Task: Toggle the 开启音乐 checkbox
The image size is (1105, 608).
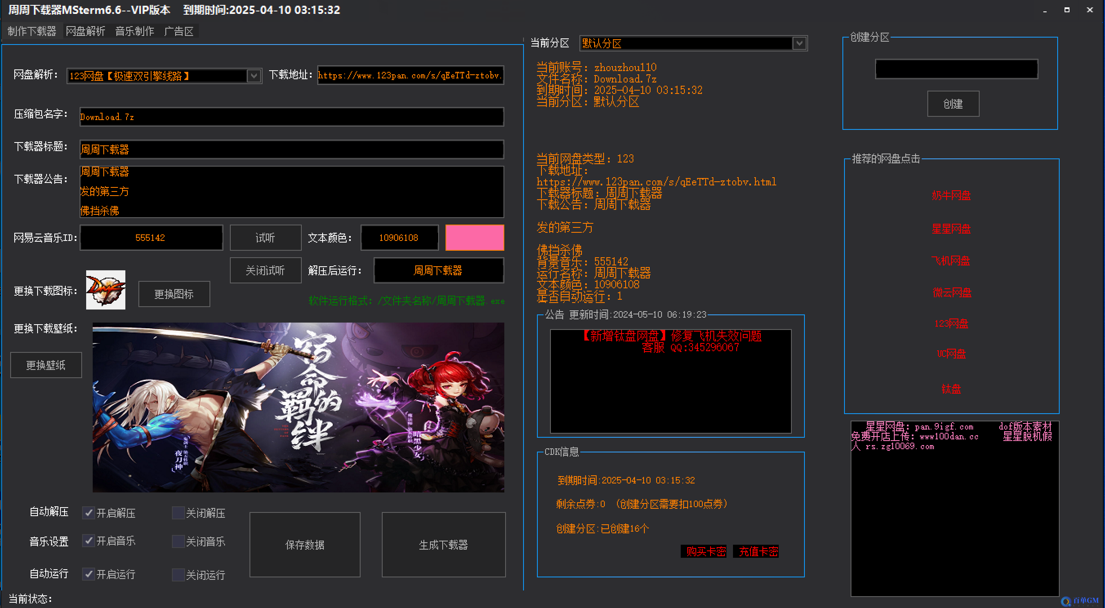Action: (88, 541)
